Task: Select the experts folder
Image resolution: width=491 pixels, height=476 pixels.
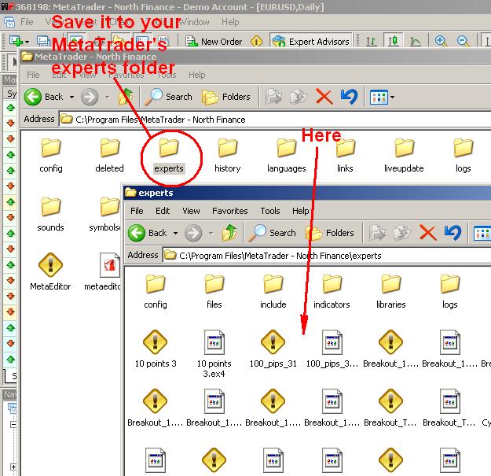Action: pyautogui.click(x=169, y=156)
